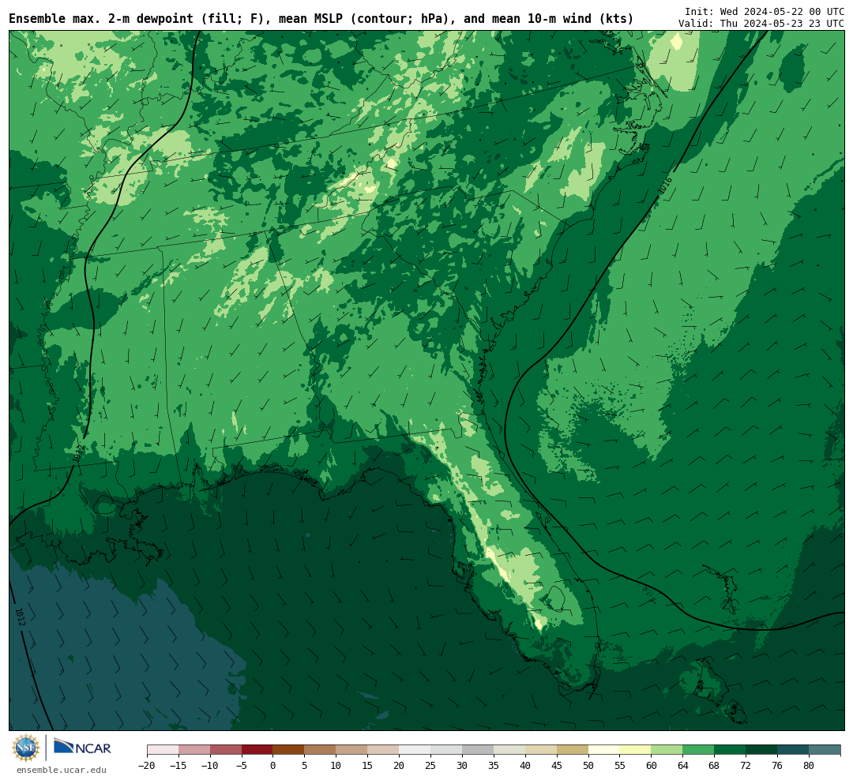Pick the 40 to 45 beige colorbar swatch
The height and width of the screenshot is (780, 853).
click(x=541, y=750)
